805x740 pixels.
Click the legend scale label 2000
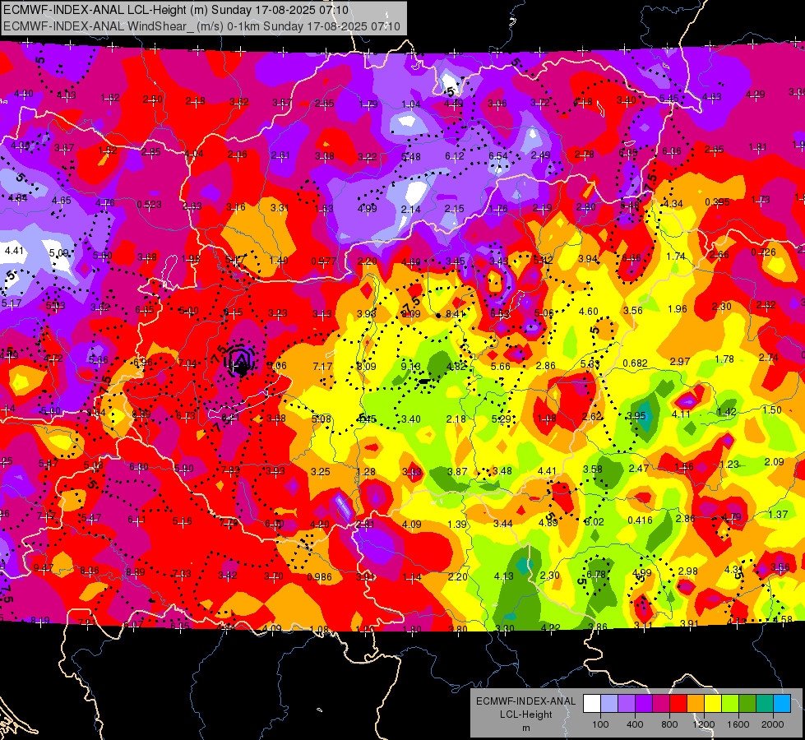pos(772,724)
